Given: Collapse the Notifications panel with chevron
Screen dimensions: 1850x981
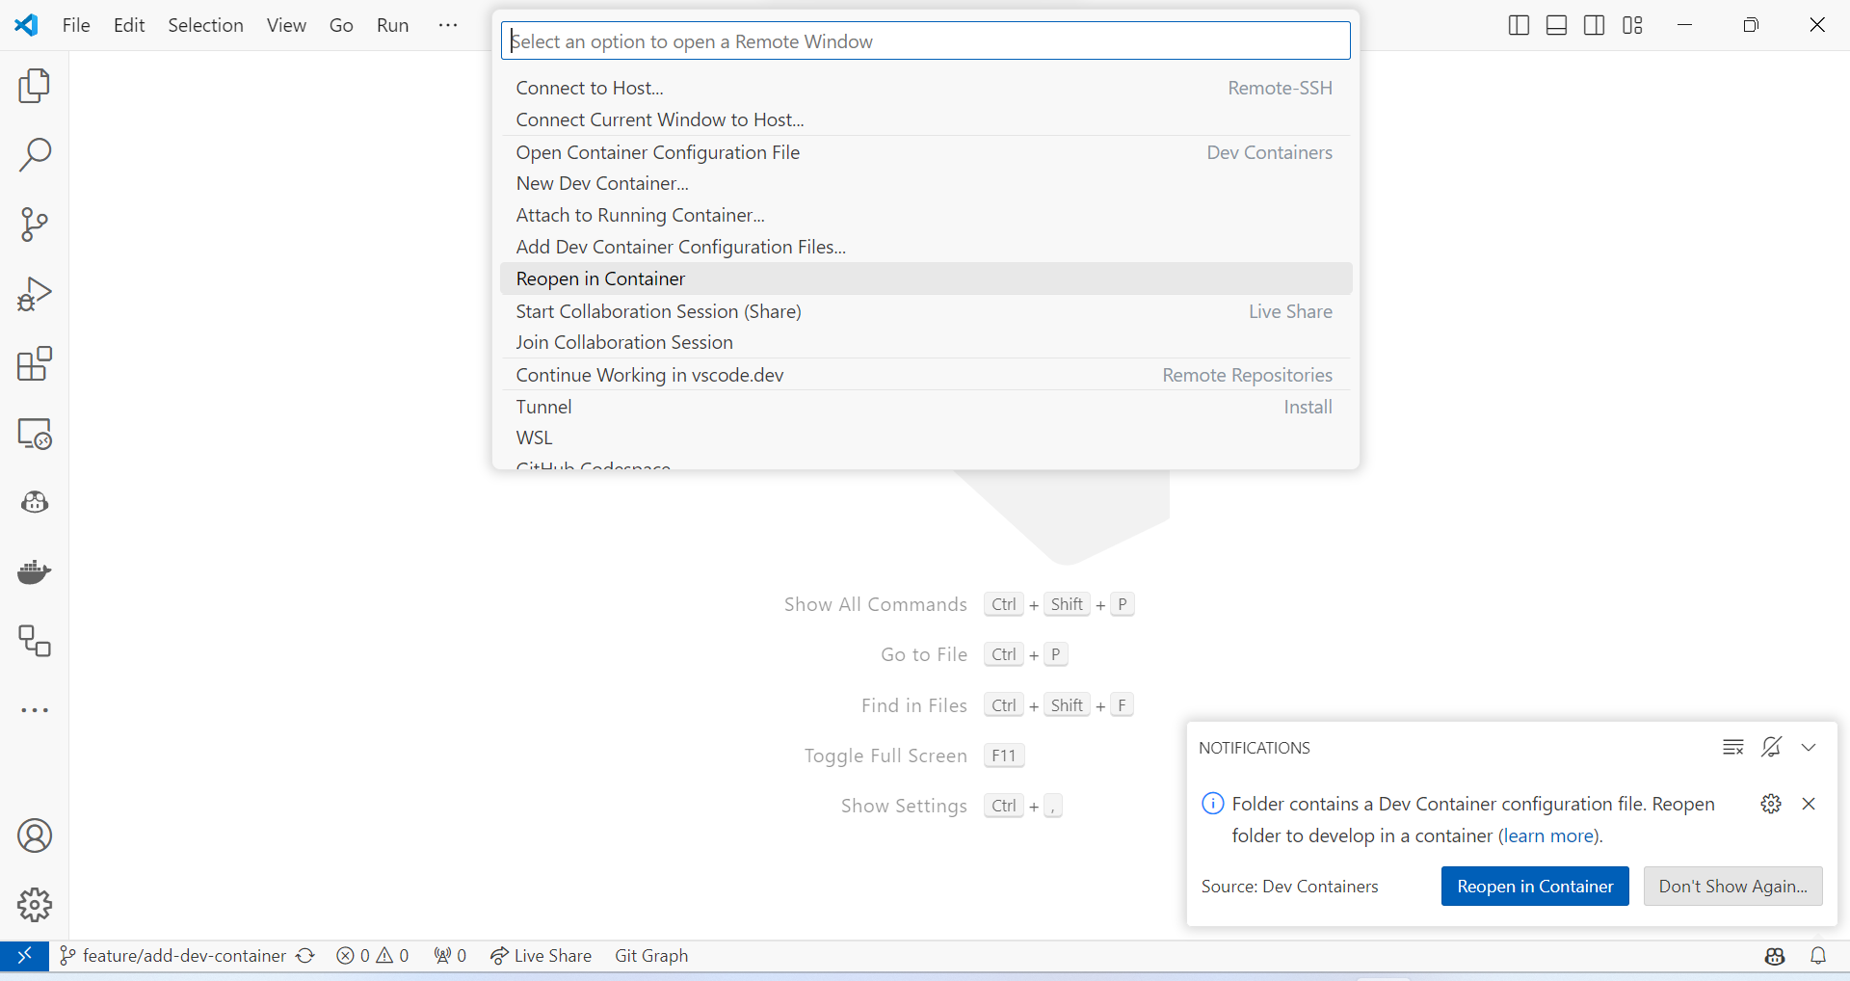Looking at the screenshot, I should coord(1809,747).
